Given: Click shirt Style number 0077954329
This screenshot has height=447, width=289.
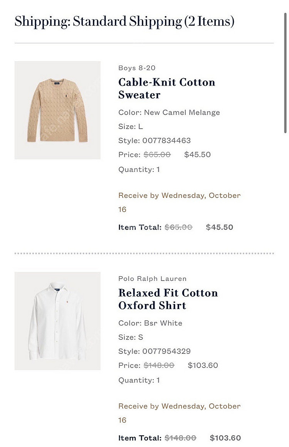Looking at the screenshot, I should 166,351.
